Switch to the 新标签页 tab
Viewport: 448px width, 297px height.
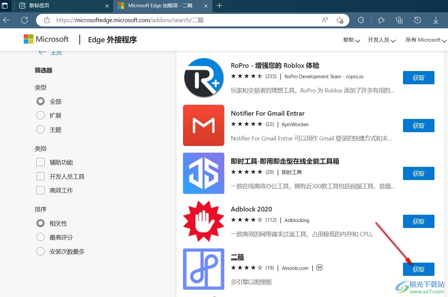point(64,6)
